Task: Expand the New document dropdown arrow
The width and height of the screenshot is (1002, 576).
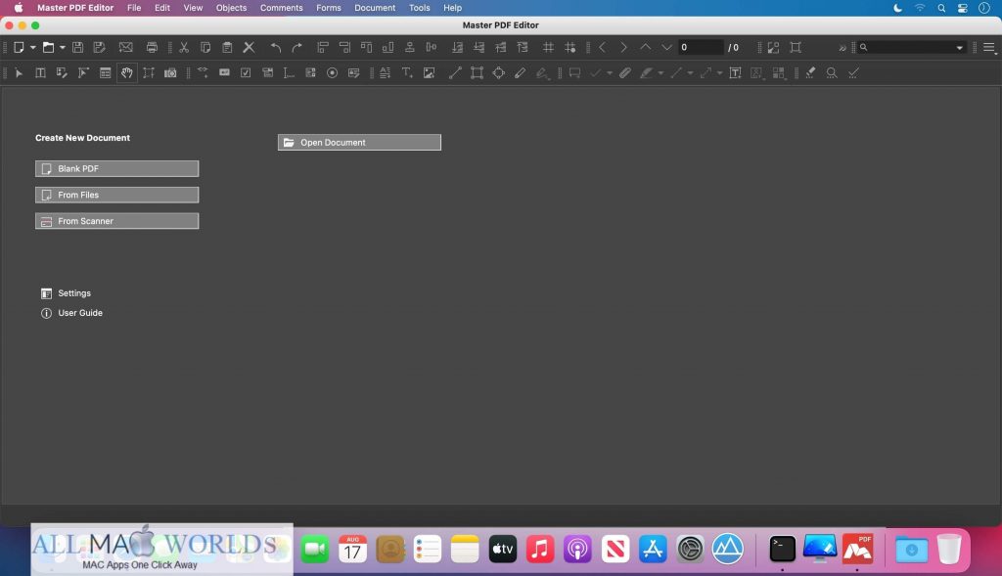Action: [x=32, y=48]
